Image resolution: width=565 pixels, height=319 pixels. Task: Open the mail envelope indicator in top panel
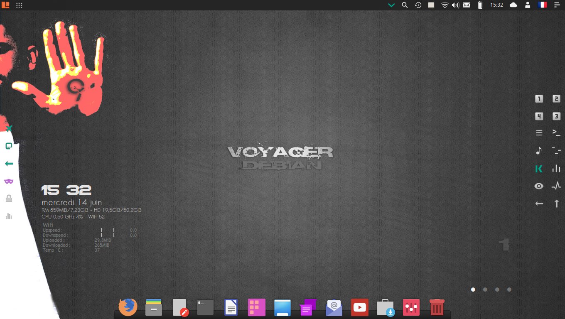tap(467, 5)
